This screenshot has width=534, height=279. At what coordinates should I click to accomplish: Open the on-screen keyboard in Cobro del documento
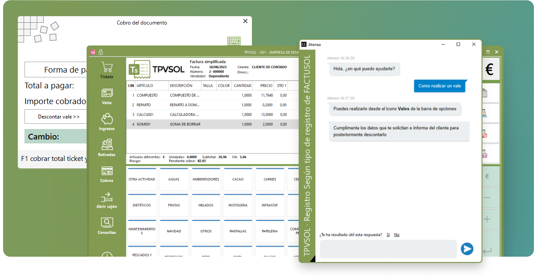tap(234, 41)
